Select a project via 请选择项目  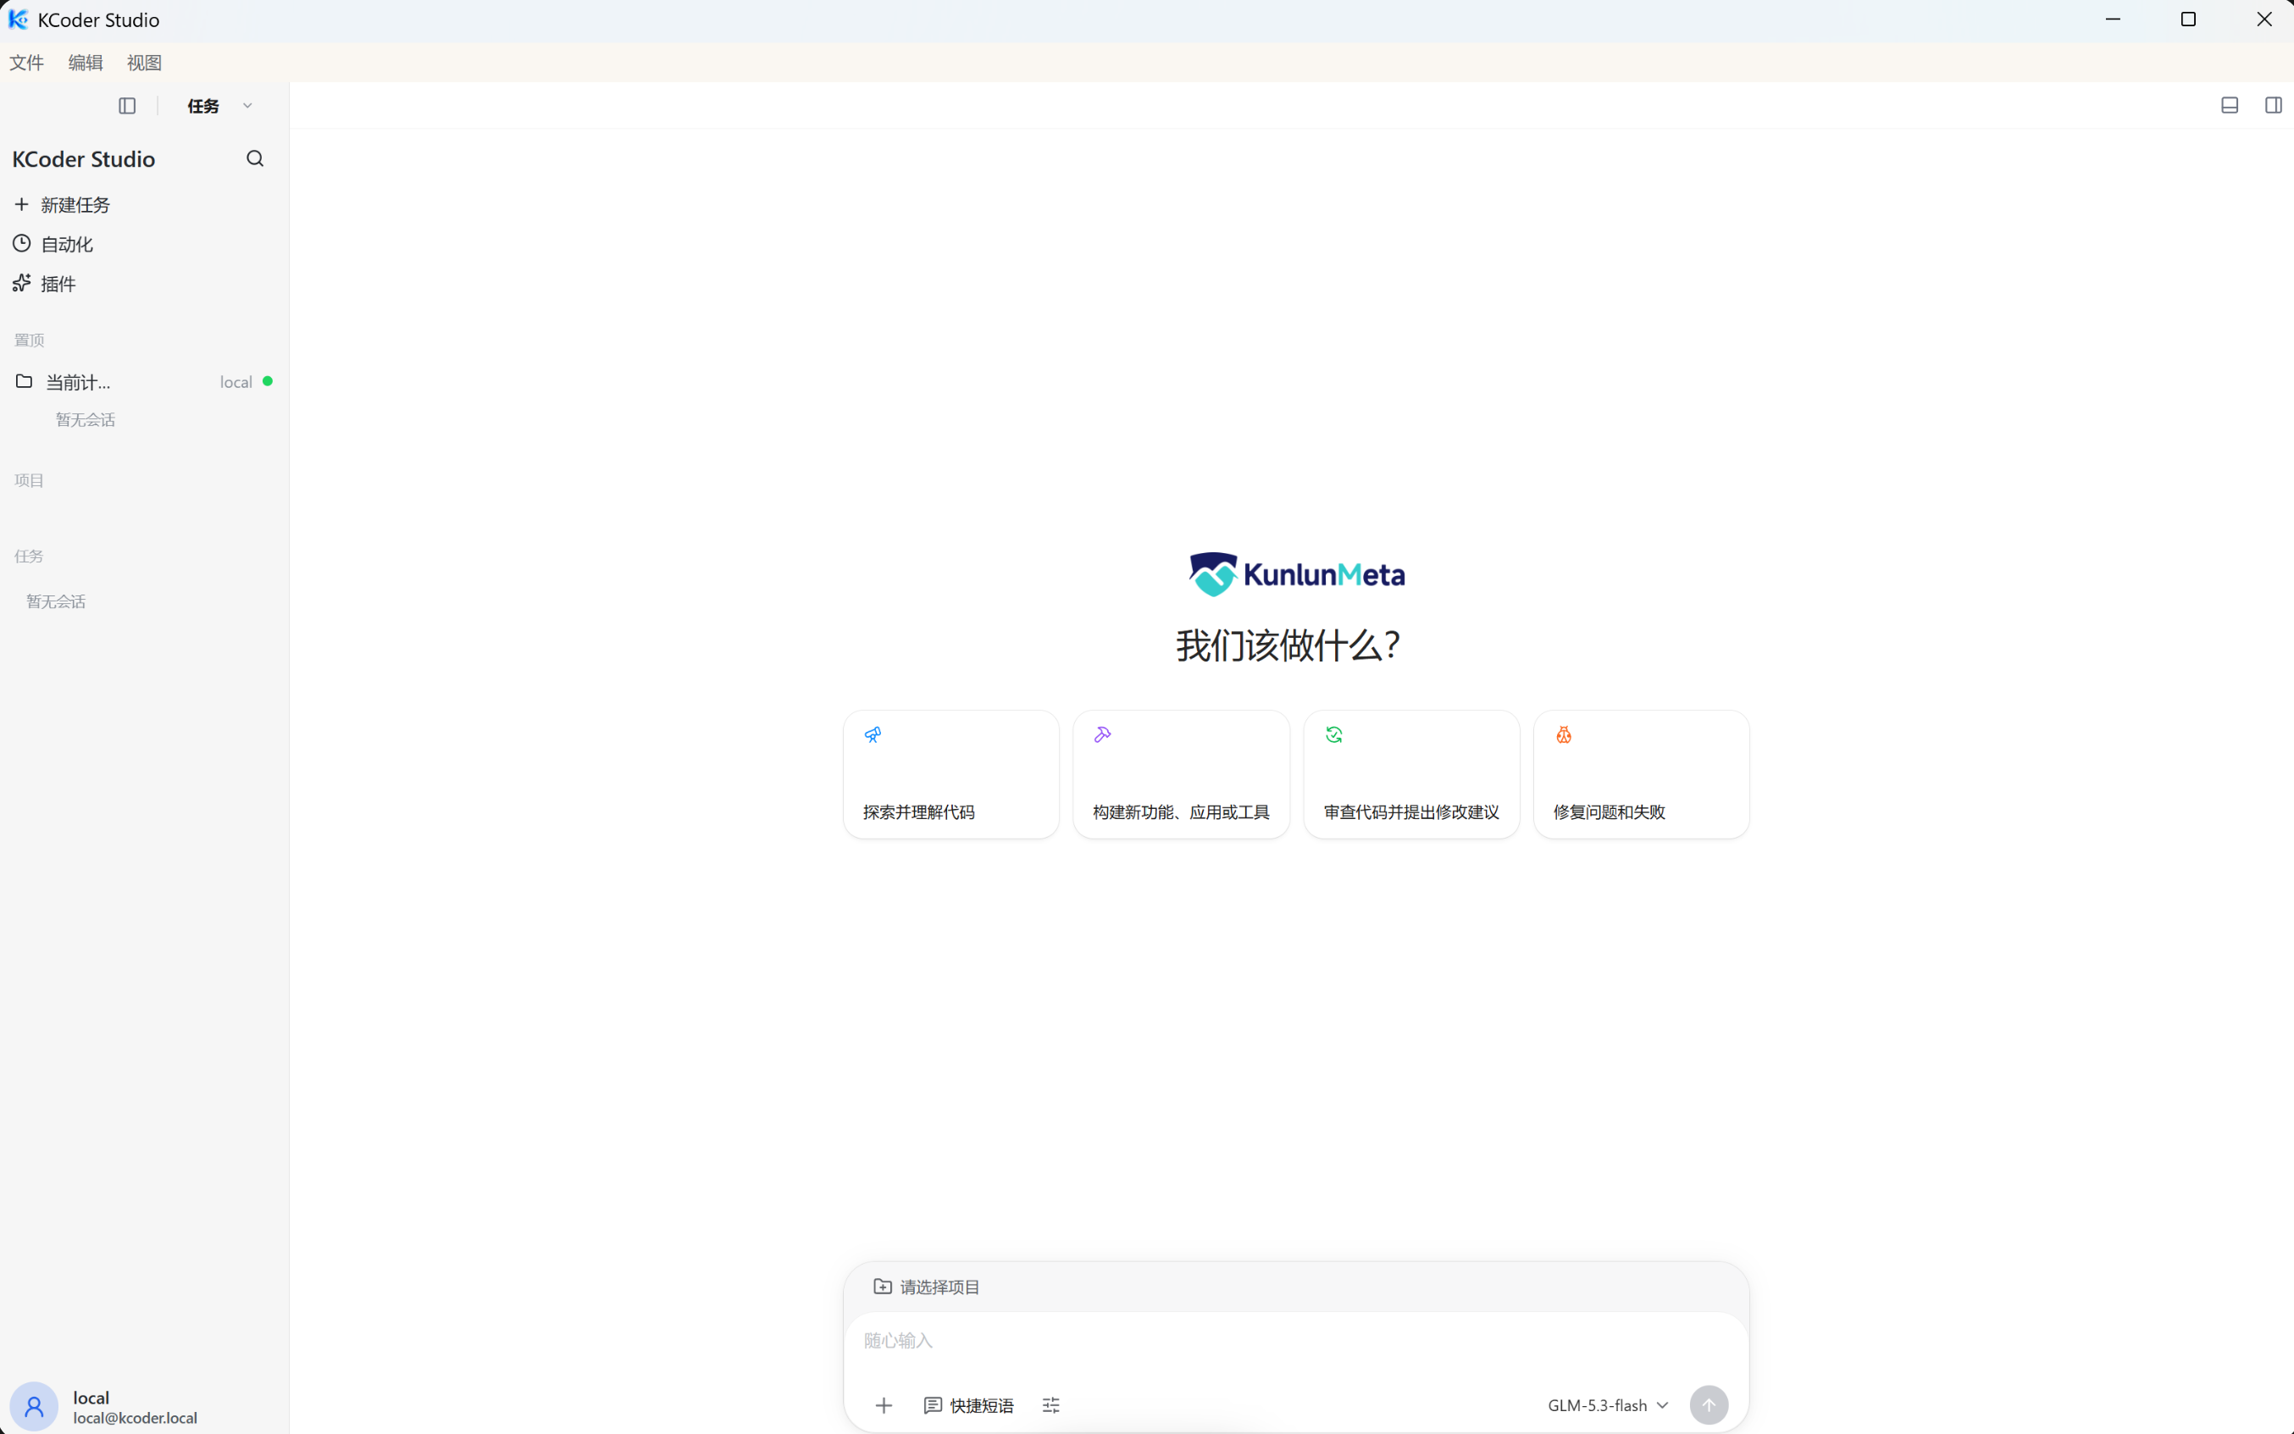[927, 1287]
